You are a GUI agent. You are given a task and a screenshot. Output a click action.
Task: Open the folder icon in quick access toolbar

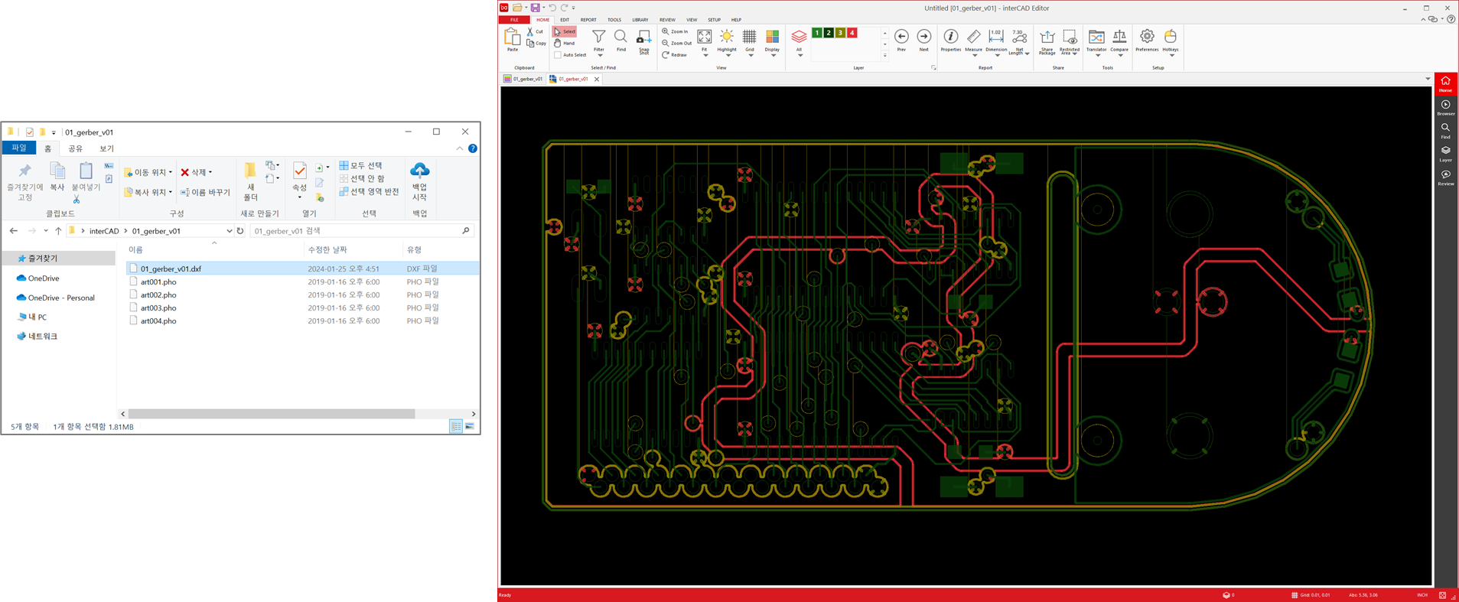tap(518, 8)
